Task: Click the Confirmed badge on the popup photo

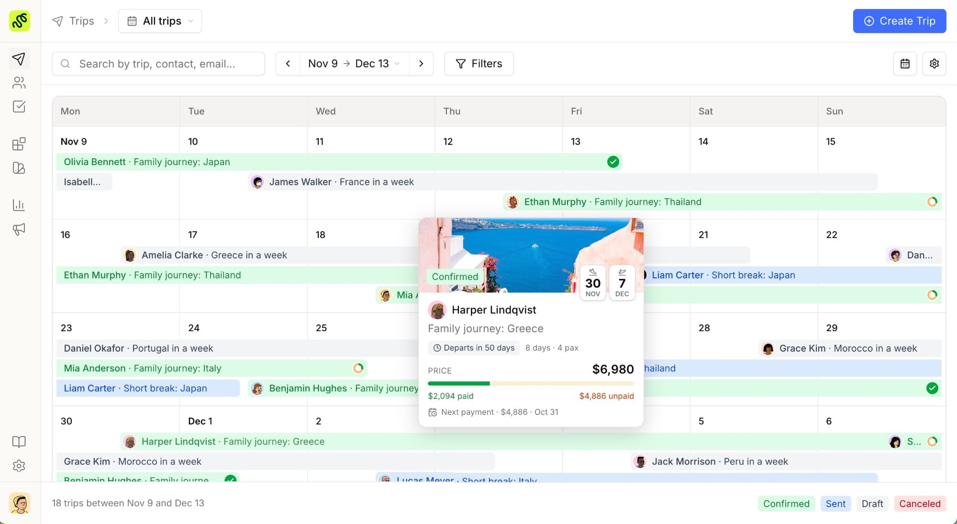Action: [x=455, y=277]
